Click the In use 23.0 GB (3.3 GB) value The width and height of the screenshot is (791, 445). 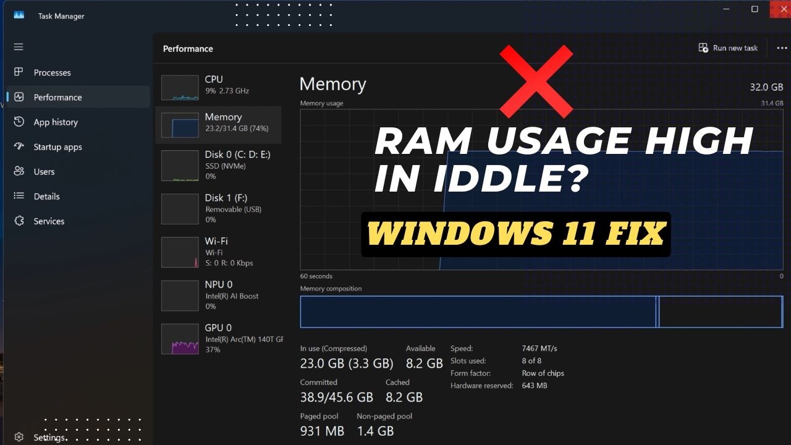pos(346,363)
